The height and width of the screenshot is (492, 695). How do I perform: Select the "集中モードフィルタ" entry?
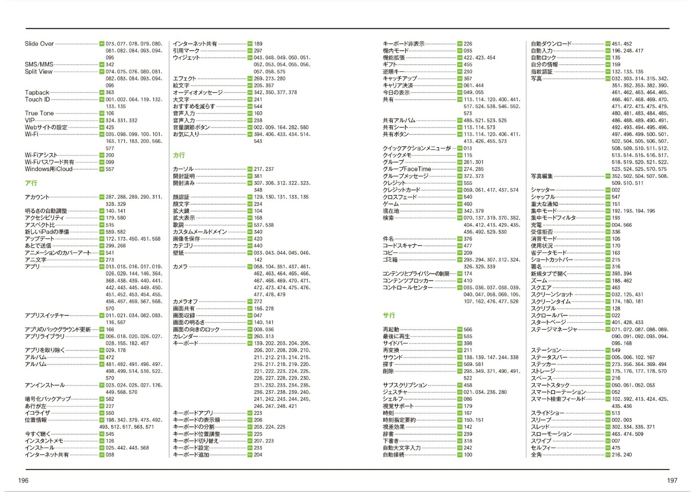click(x=553, y=218)
